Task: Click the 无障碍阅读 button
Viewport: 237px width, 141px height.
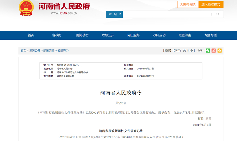Action: click(188, 4)
